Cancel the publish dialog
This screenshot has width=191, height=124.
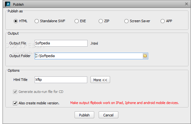(109, 115)
